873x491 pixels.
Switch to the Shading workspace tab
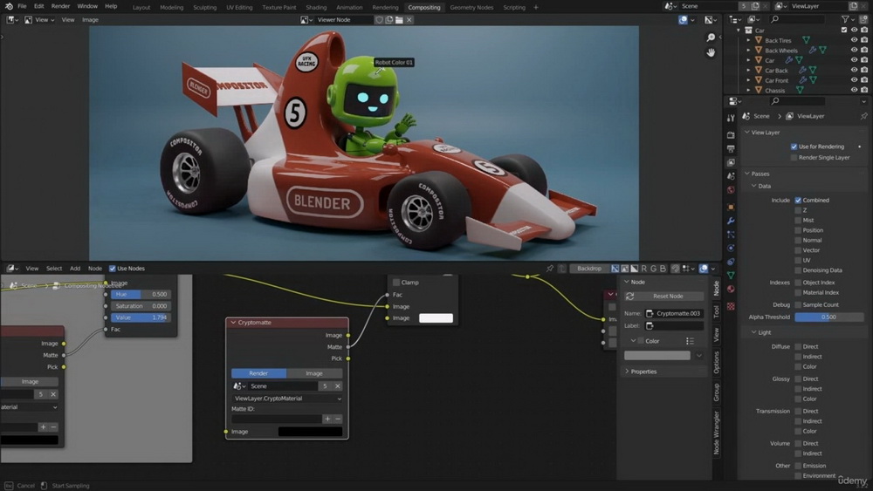(316, 7)
